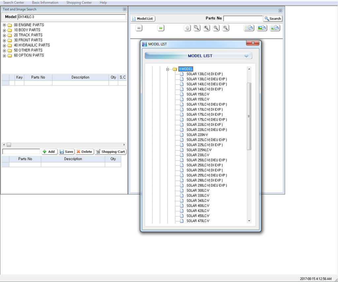338x282 pixels.
Task: Collapse the MODEL LIST header chevron
Action: [246, 56]
